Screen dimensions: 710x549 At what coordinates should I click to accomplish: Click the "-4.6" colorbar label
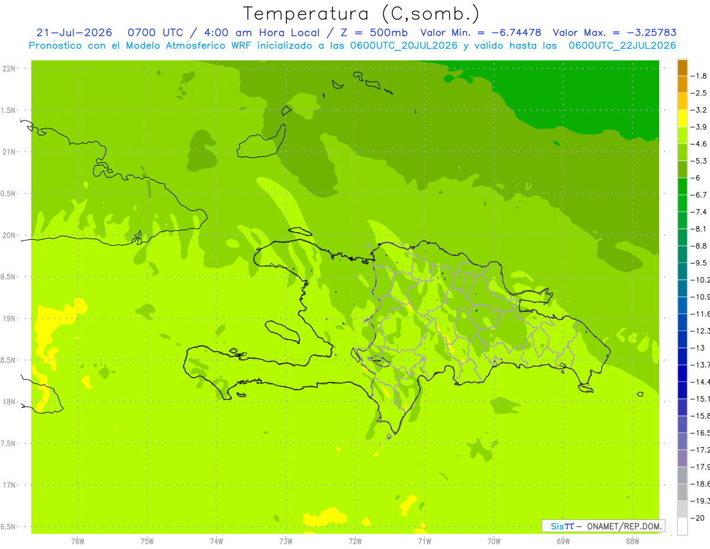click(x=700, y=144)
